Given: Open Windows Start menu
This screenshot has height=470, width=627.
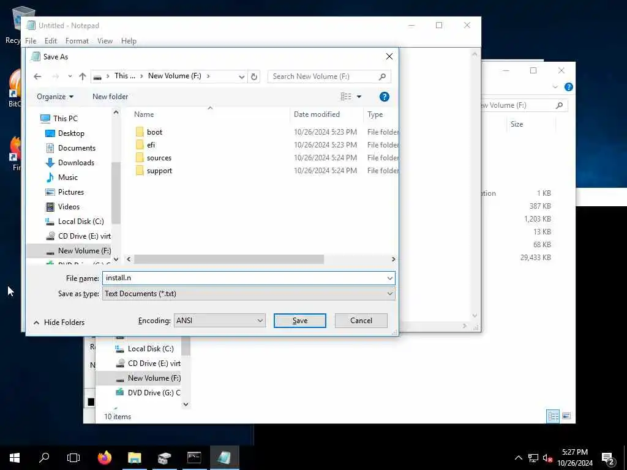Looking at the screenshot, I should [15, 458].
